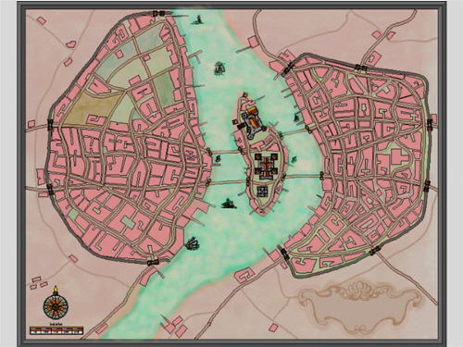
Task: Click the small watchtower at the island's northern tip
Action: pos(245,94)
